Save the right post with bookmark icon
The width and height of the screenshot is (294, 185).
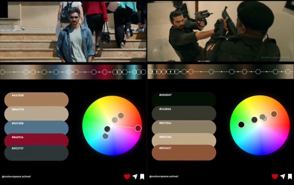[290, 177]
